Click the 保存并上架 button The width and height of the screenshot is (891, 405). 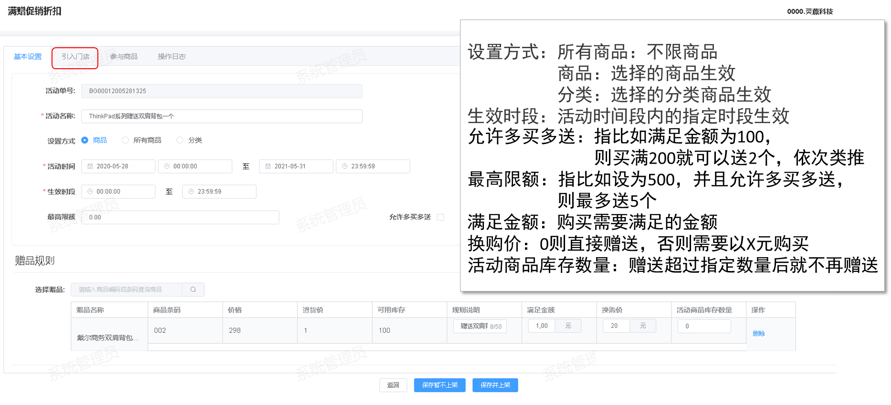pyautogui.click(x=495, y=385)
